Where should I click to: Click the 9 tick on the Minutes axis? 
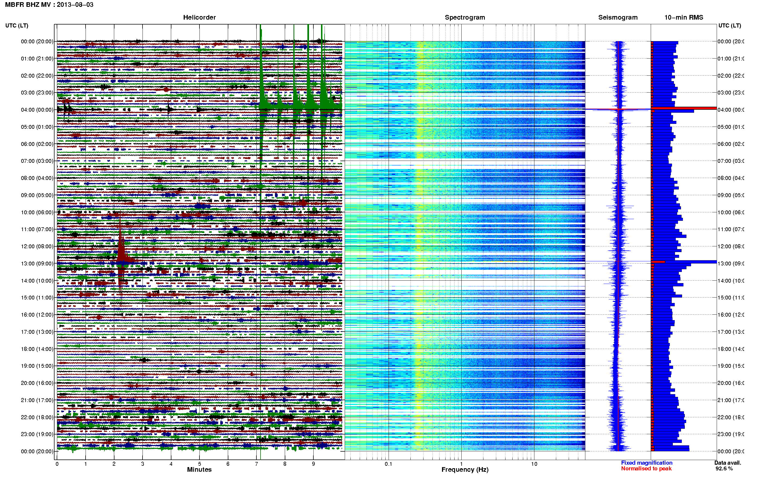[313, 464]
